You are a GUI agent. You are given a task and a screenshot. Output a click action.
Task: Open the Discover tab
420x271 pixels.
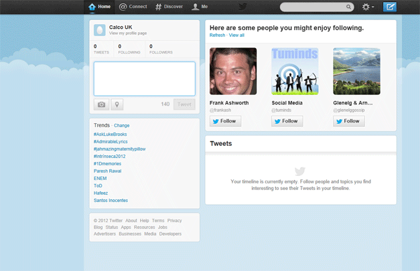(x=169, y=7)
